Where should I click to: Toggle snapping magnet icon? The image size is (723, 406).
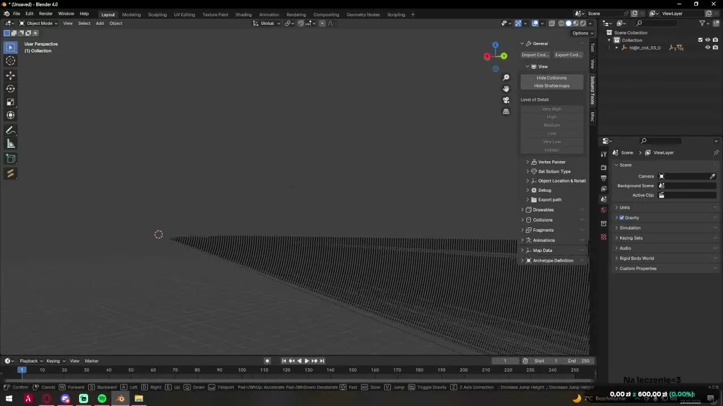300,23
